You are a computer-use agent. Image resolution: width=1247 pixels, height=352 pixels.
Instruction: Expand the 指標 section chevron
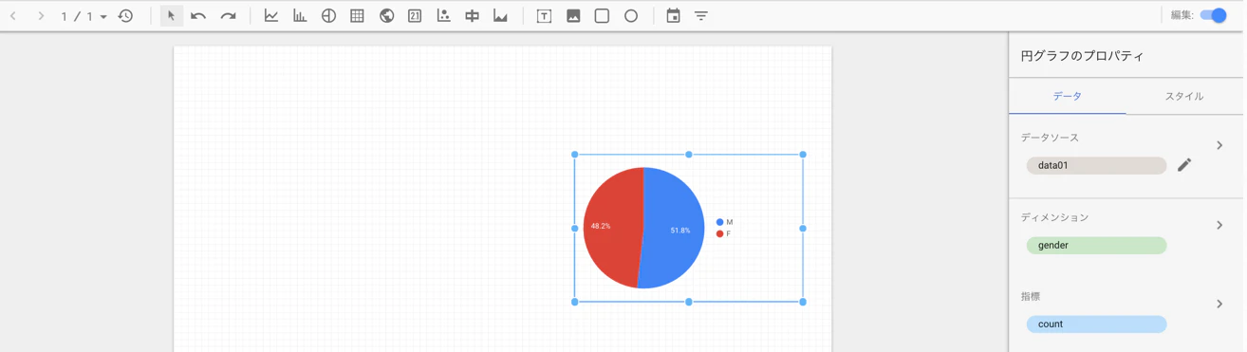(1219, 304)
